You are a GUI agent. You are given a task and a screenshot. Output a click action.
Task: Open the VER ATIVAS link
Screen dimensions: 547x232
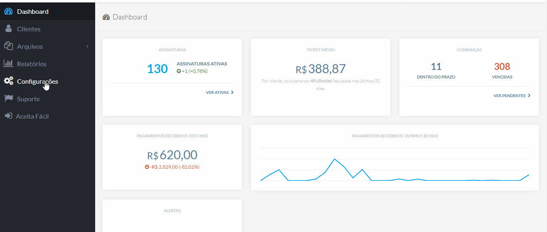pyautogui.click(x=216, y=93)
